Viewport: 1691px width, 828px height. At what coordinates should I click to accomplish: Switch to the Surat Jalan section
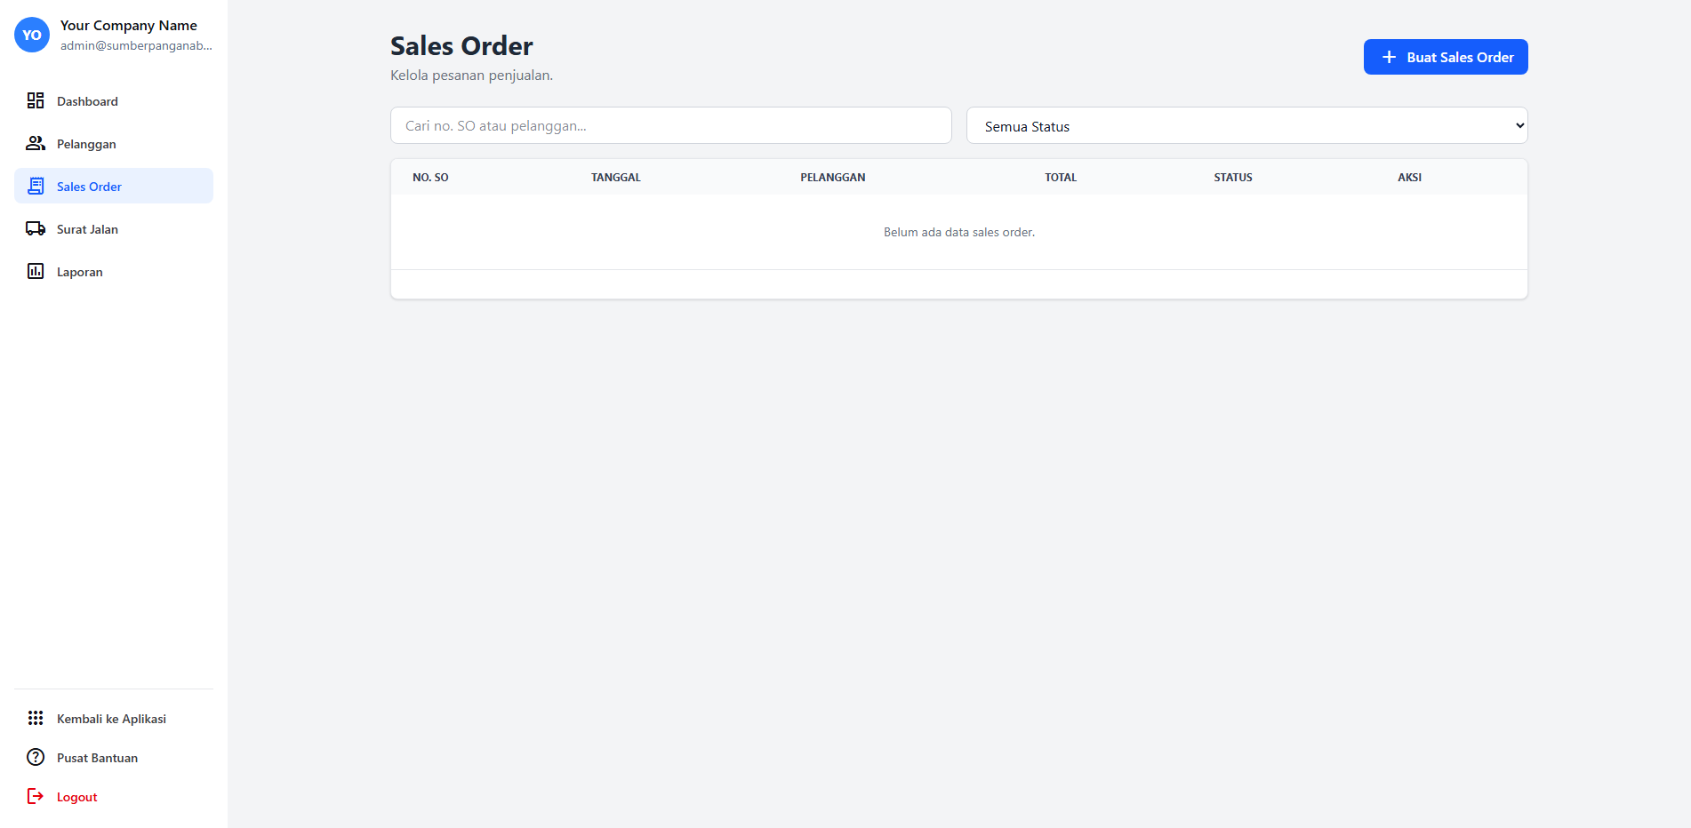click(x=86, y=228)
